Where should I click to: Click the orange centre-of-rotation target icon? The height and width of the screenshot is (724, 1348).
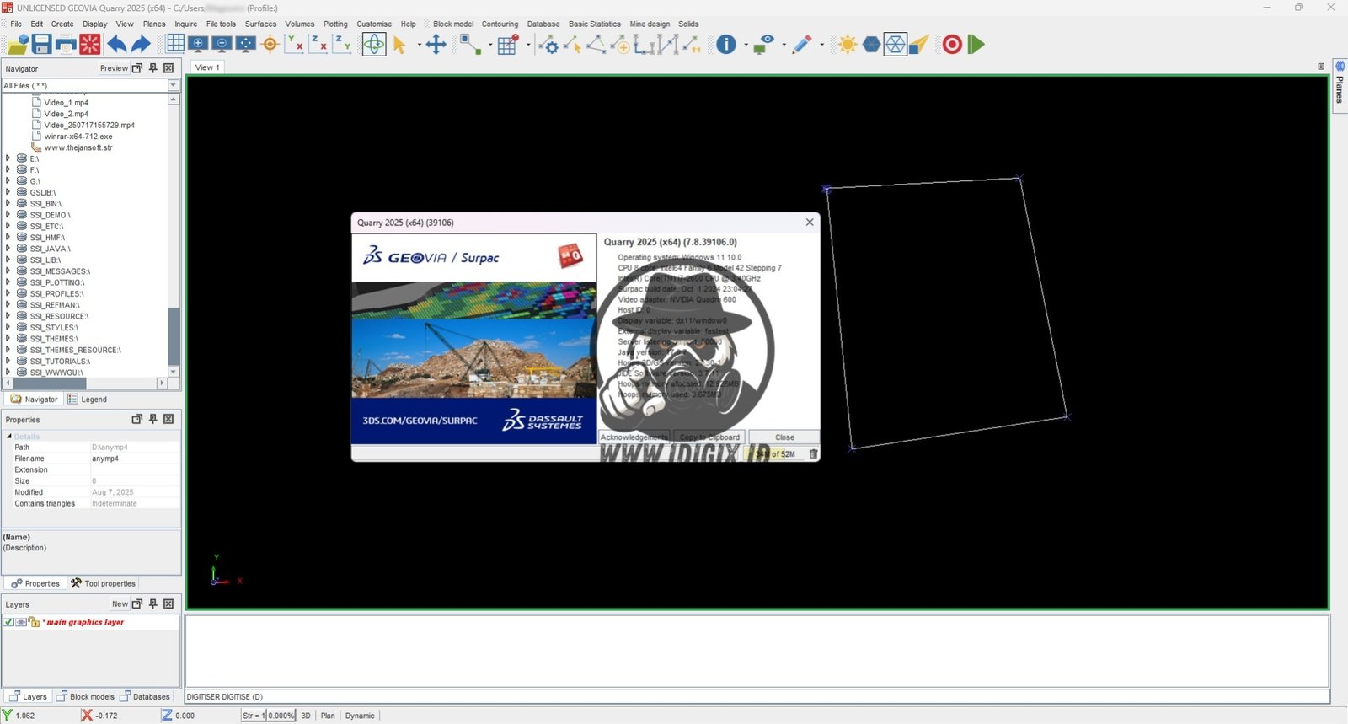click(x=270, y=44)
